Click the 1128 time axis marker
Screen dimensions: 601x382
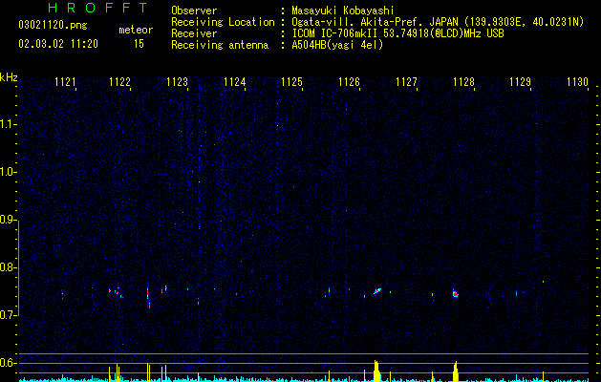tap(463, 82)
